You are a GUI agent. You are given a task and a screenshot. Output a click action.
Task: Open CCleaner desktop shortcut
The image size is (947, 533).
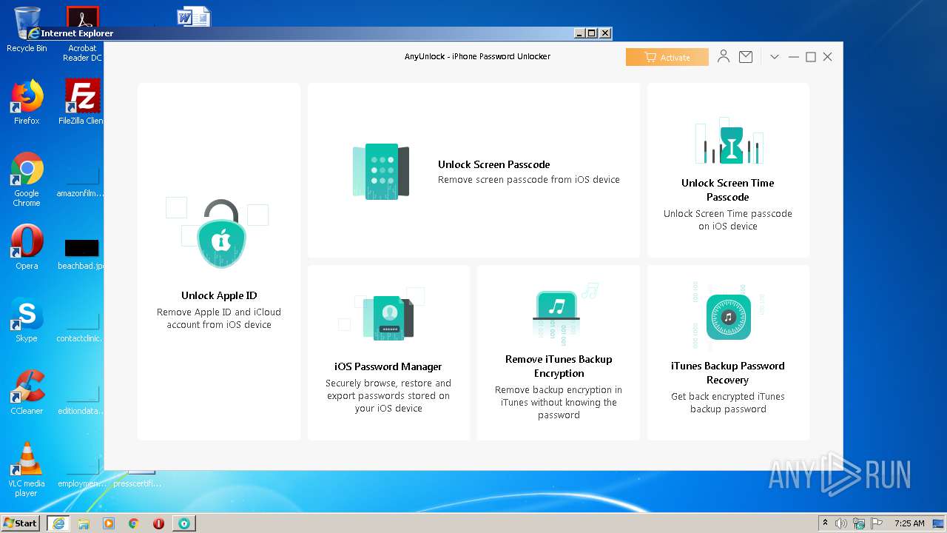pos(27,392)
